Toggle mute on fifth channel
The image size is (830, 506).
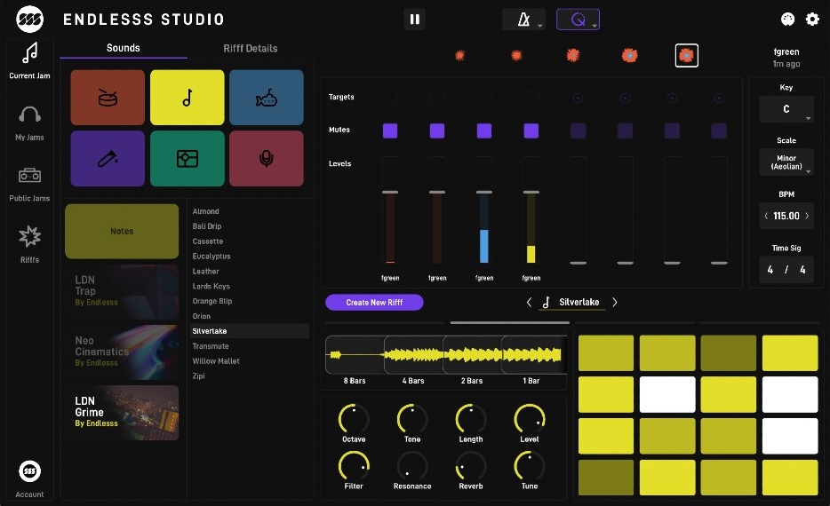[578, 130]
